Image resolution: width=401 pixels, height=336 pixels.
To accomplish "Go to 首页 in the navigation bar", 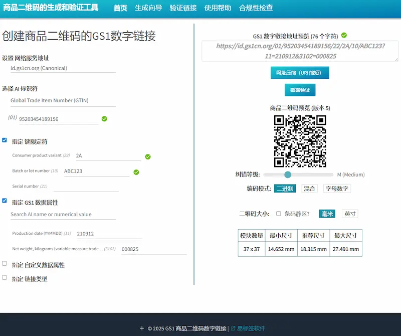I will click(120, 8).
